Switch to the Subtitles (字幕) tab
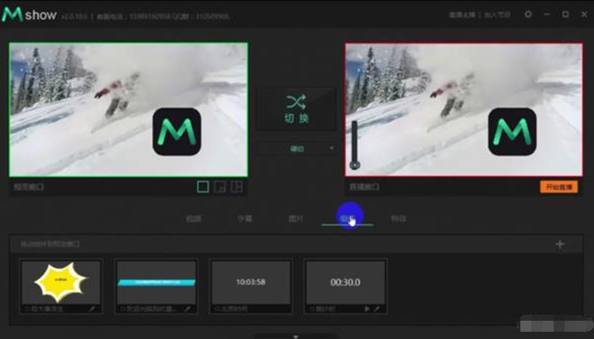Viewport: 594px width, 339px height. [245, 218]
